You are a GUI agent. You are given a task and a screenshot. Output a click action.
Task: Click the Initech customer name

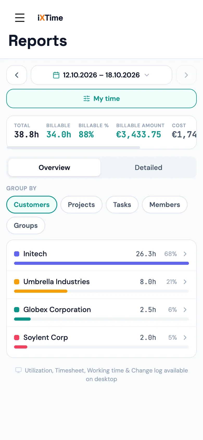pyautogui.click(x=35, y=254)
